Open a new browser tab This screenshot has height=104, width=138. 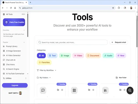pos(30,2)
